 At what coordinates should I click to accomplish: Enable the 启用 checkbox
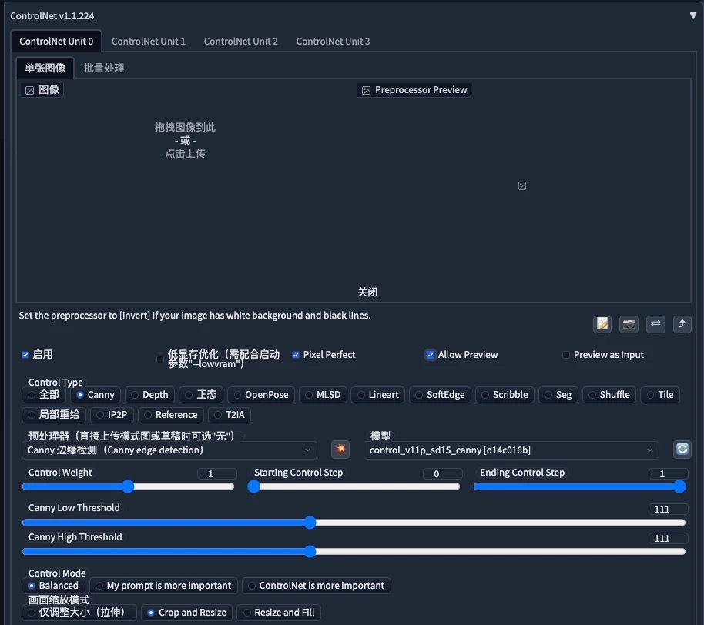(25, 354)
